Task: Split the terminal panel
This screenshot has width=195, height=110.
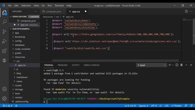Action: 177,65
